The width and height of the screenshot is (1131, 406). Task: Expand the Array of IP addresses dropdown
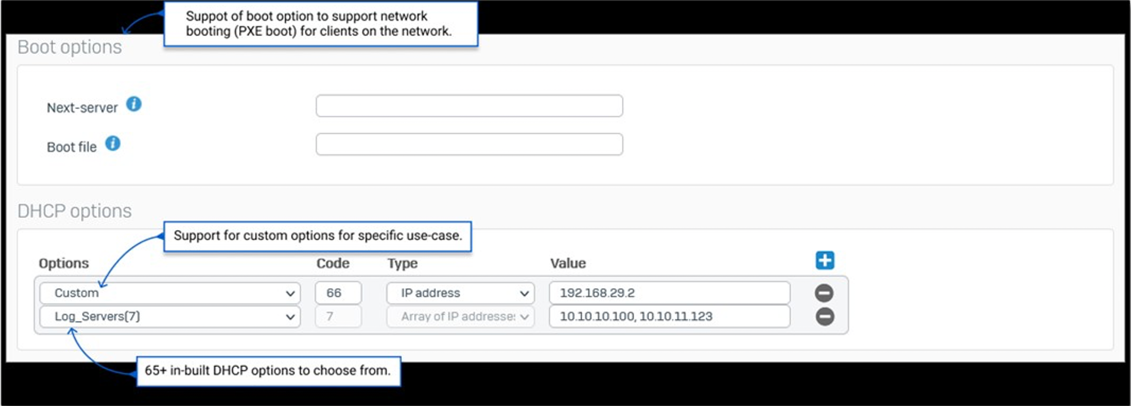(x=460, y=317)
